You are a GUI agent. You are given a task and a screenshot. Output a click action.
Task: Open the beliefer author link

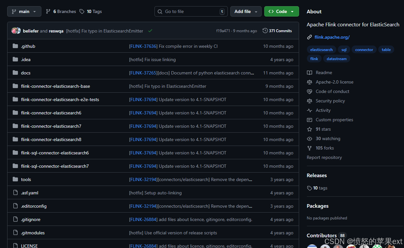[31, 31]
